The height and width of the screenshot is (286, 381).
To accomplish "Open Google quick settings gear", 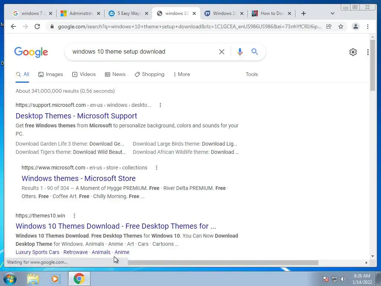I will pyautogui.click(x=353, y=52).
